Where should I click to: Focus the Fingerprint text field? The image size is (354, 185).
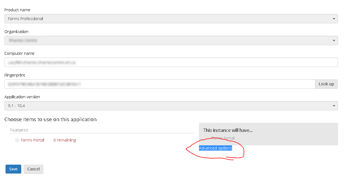coord(160,84)
